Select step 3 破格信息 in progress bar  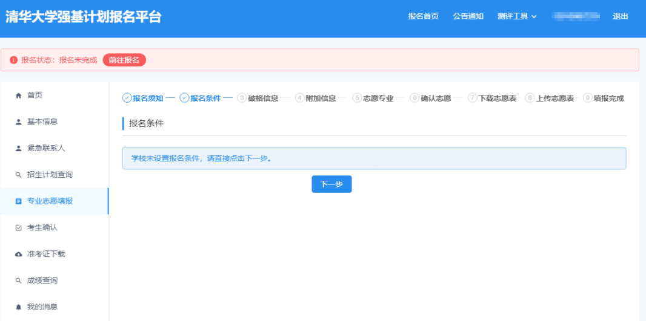click(x=258, y=98)
